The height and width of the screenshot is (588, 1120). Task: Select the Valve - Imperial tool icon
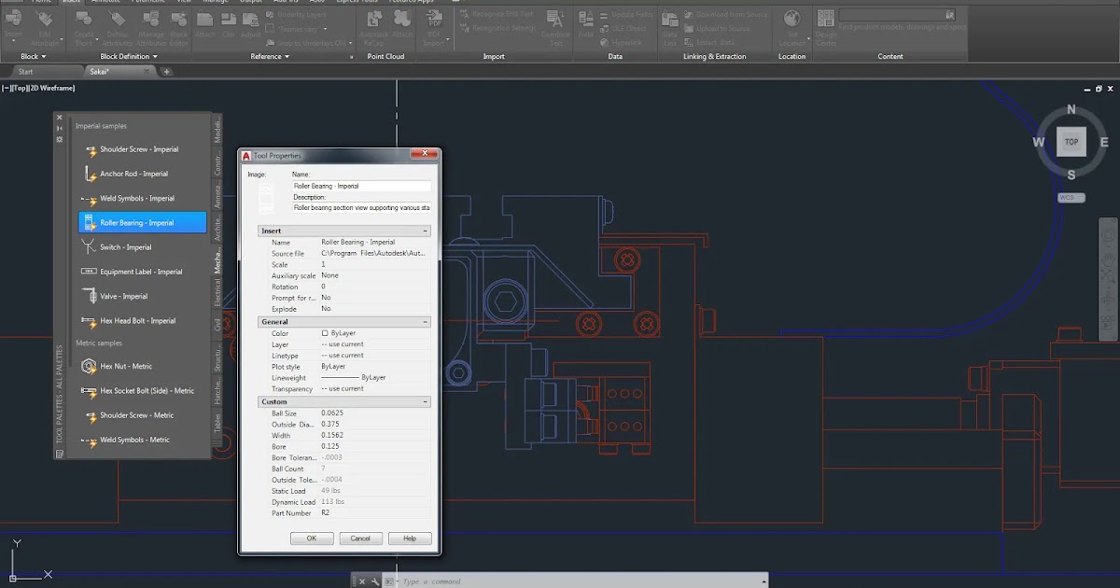(x=91, y=296)
